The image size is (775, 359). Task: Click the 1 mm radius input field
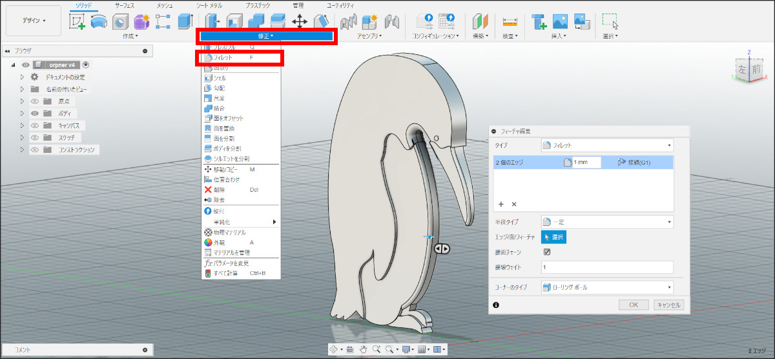pyautogui.click(x=586, y=163)
